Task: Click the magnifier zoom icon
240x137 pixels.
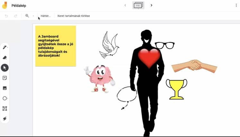Action: point(27,16)
